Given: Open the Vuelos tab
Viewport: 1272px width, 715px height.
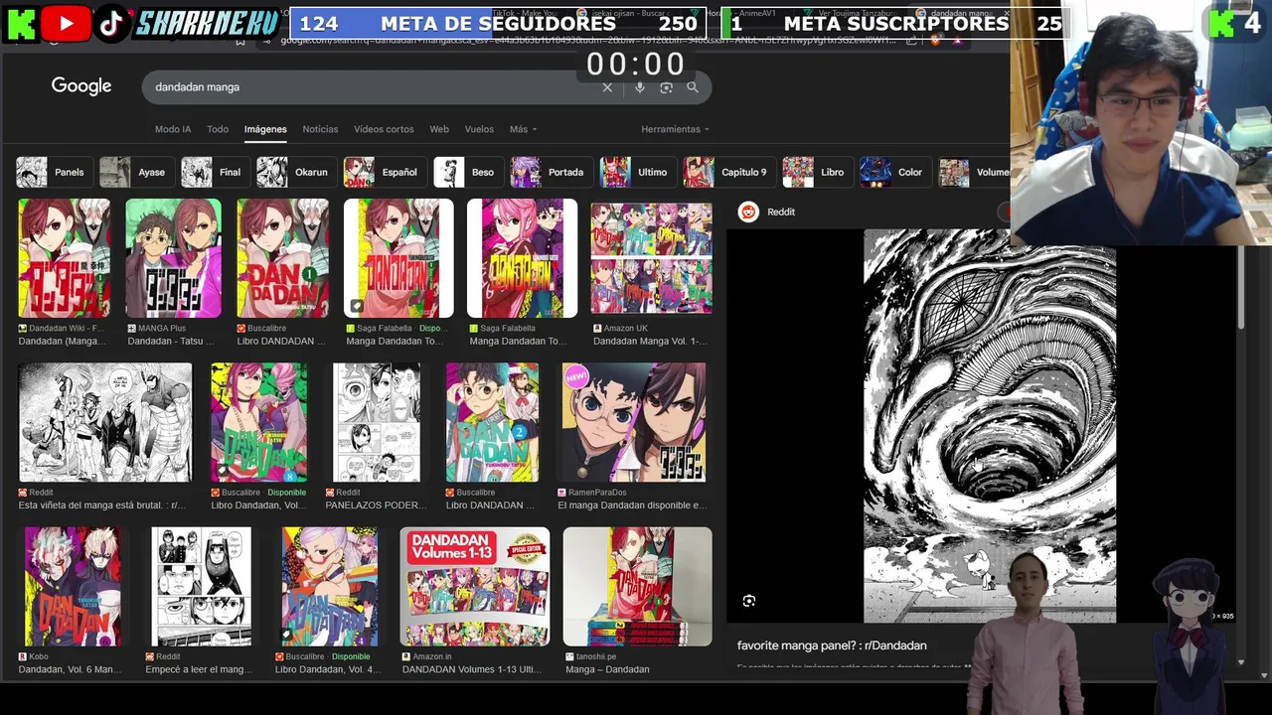Looking at the screenshot, I should (479, 129).
